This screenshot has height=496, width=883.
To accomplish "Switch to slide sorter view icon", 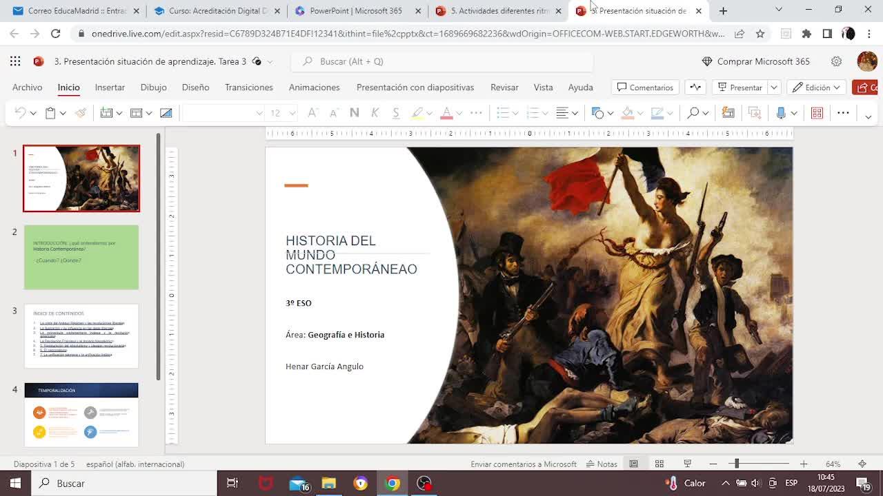I will 659,464.
